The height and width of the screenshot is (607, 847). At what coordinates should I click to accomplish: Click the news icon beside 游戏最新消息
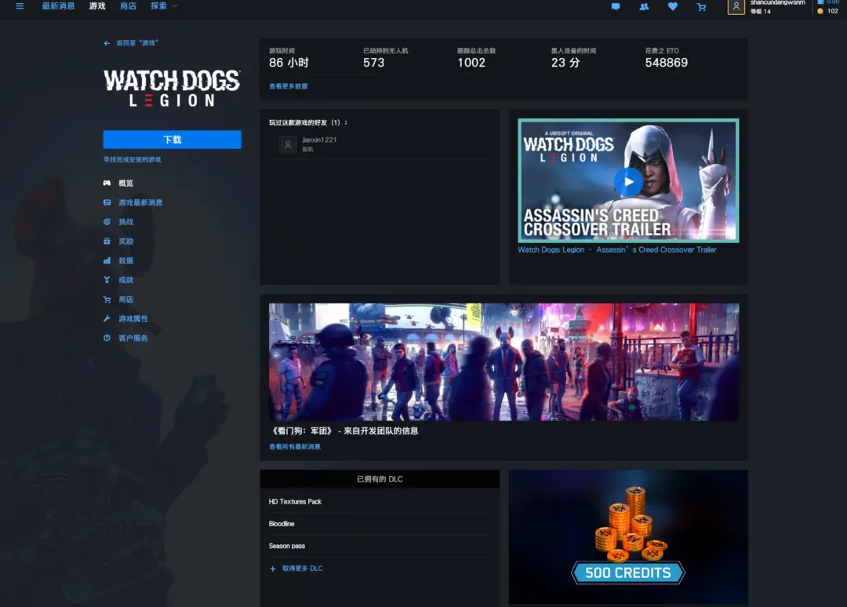pyautogui.click(x=107, y=202)
